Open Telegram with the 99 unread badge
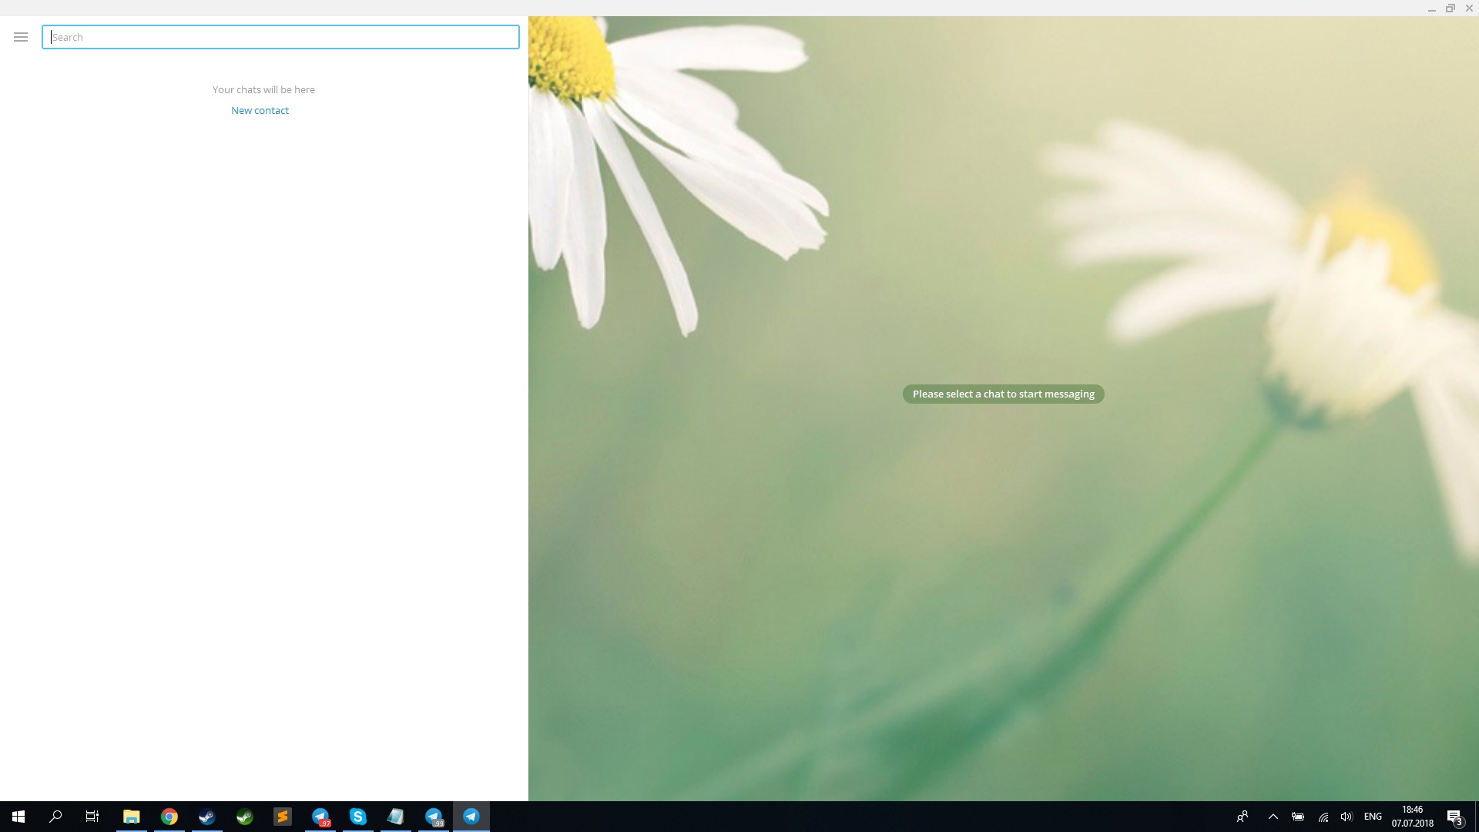Viewport: 1479px width, 832px height. 434,817
